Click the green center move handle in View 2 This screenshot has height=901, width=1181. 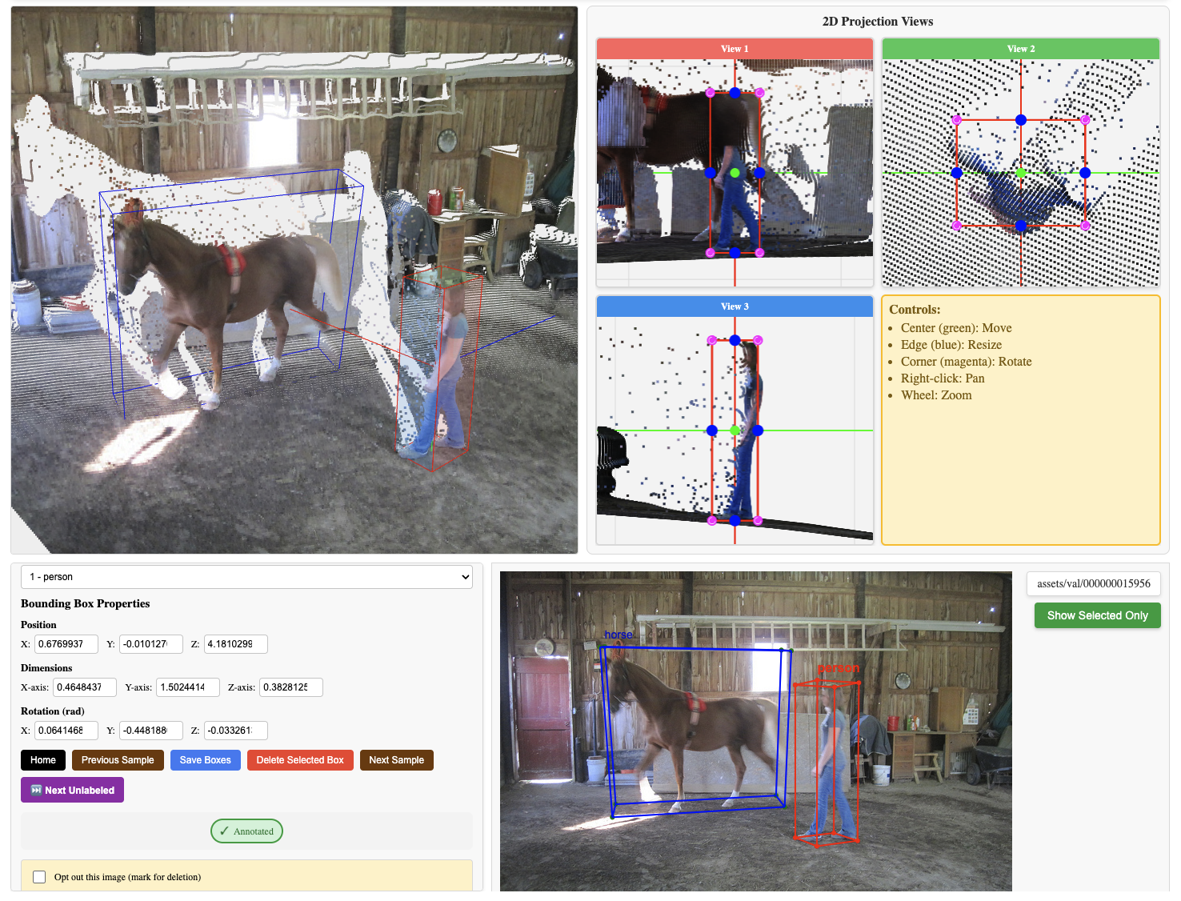pos(1021,173)
